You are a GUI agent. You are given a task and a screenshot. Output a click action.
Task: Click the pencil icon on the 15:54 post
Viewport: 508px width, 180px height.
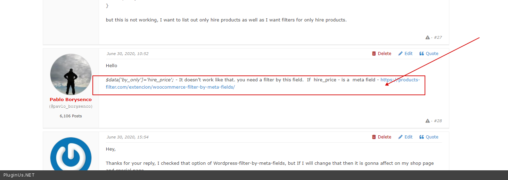(x=400, y=137)
